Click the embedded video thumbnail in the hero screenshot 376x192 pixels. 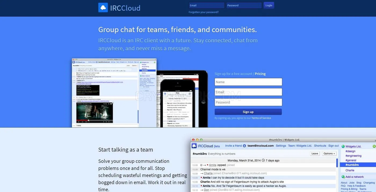pos(95,112)
